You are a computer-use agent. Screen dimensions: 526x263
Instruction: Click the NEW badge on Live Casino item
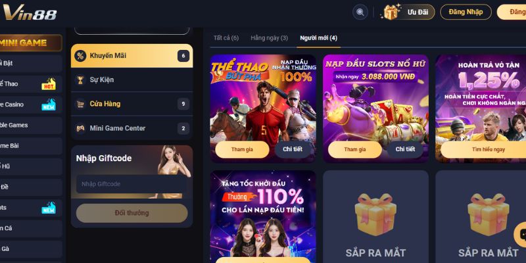[x=49, y=105]
